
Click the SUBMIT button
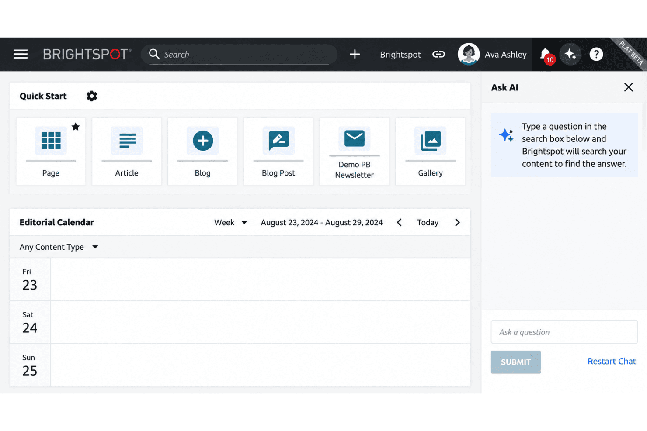(515, 362)
